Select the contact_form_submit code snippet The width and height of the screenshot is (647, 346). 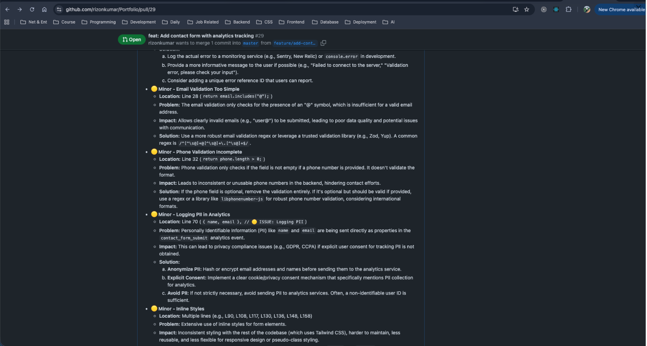[184, 238]
